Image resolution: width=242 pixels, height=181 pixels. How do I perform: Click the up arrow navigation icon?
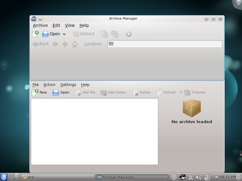click(65, 44)
